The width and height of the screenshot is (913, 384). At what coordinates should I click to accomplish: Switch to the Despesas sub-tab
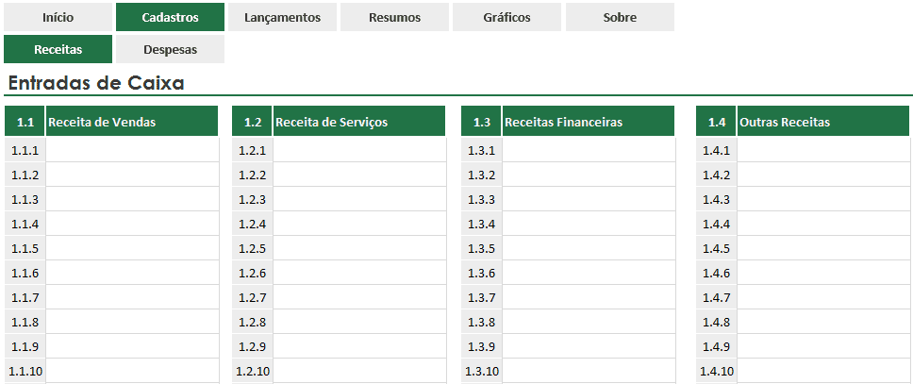(x=170, y=49)
